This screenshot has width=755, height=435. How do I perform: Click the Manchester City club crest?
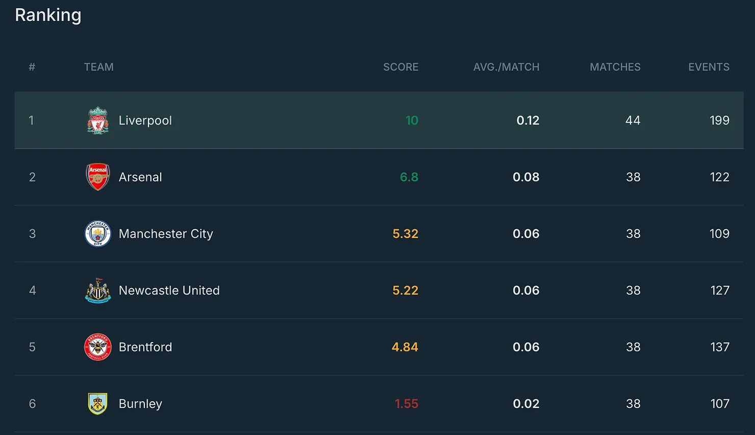click(98, 234)
